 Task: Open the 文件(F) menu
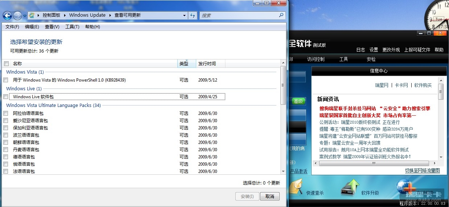[x=12, y=27]
